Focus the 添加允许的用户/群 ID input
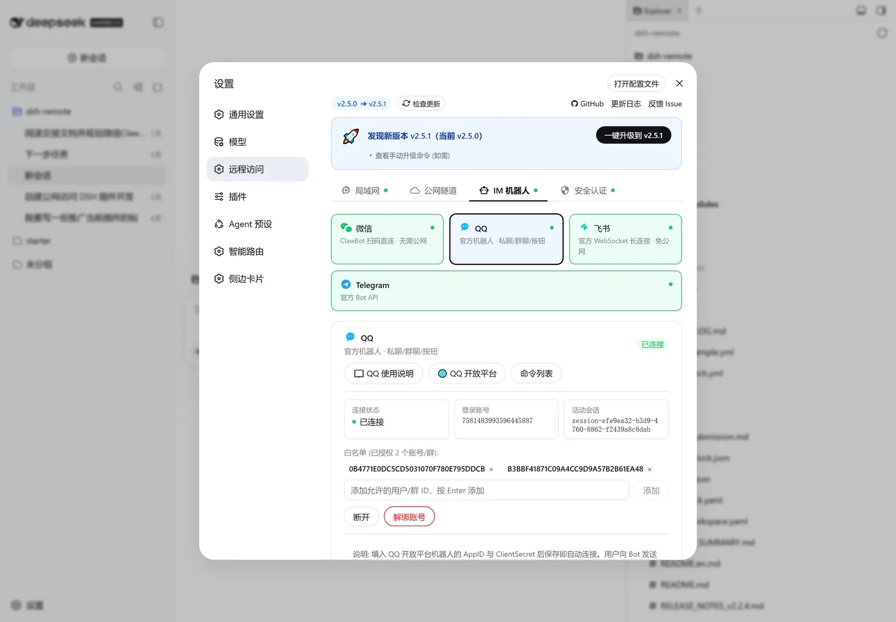The width and height of the screenshot is (896, 622). (486, 490)
